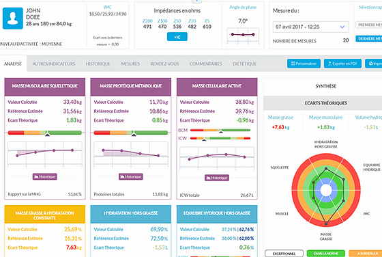Click the Dans la norme legend button
382x257 pixels.
point(326,254)
